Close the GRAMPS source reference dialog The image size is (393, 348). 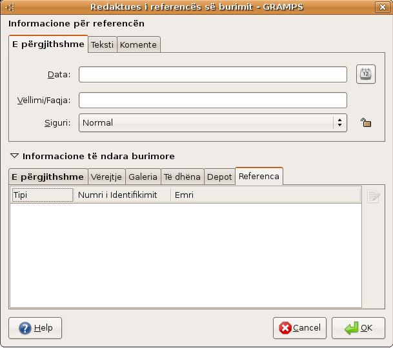point(383,7)
